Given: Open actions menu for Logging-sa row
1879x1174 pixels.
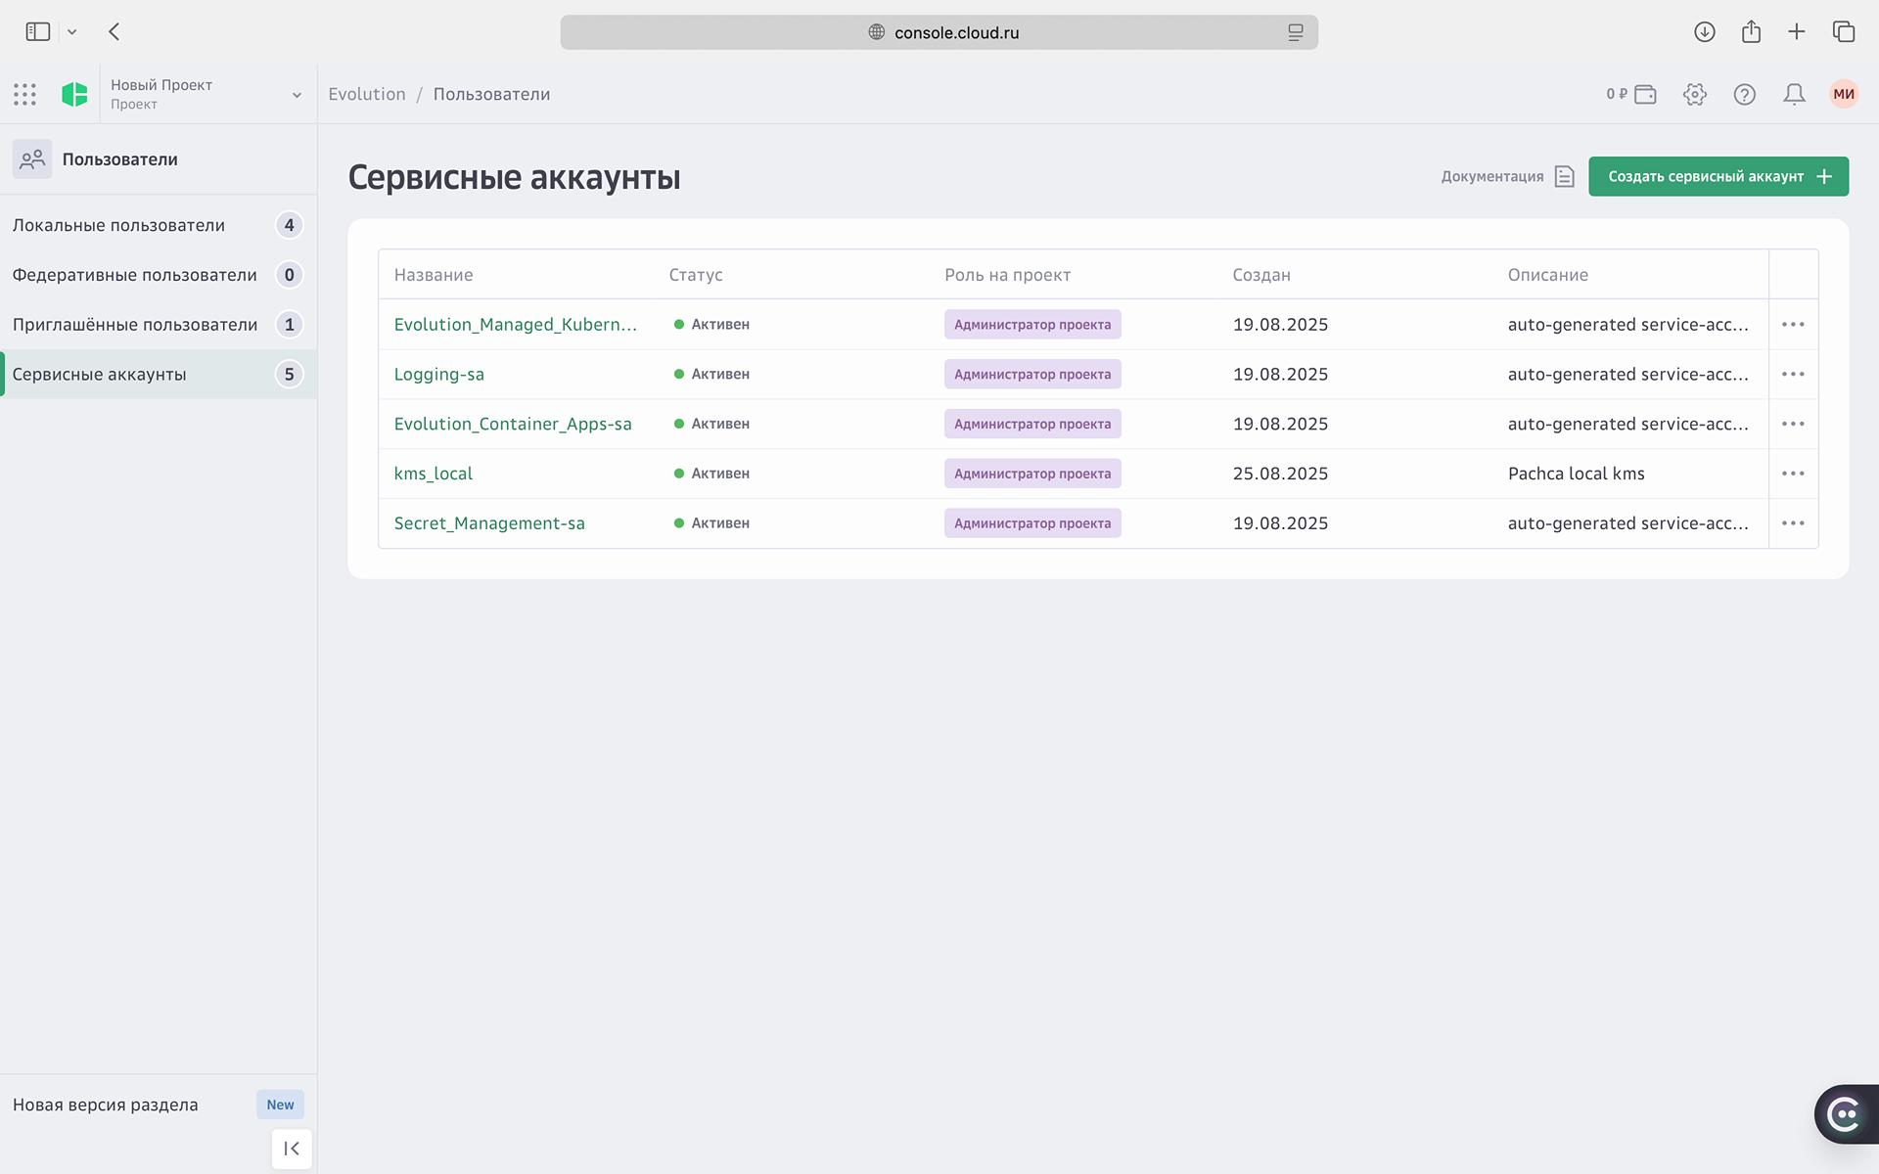Looking at the screenshot, I should pos(1793,375).
